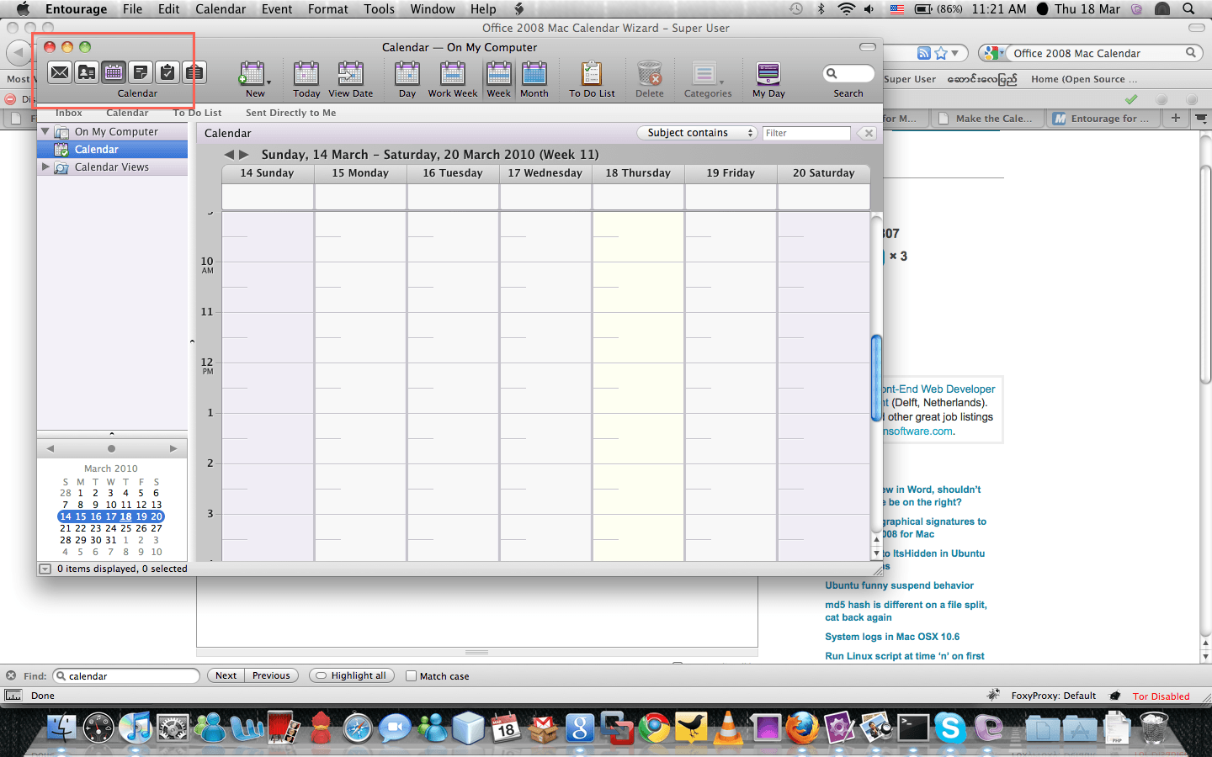Click mini calendar center dot for today
The width and height of the screenshot is (1212, 757).
[111, 448]
